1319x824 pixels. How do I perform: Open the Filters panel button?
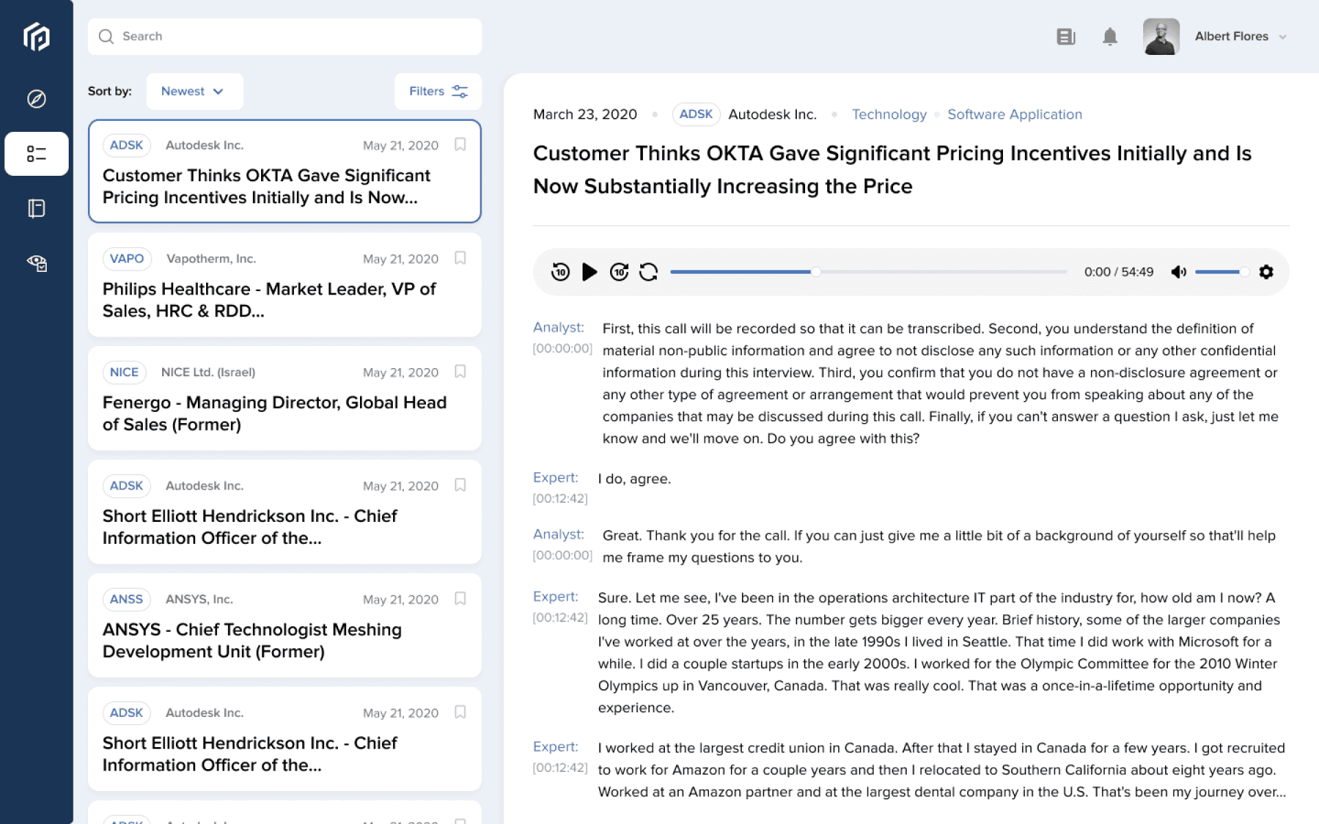click(x=438, y=91)
